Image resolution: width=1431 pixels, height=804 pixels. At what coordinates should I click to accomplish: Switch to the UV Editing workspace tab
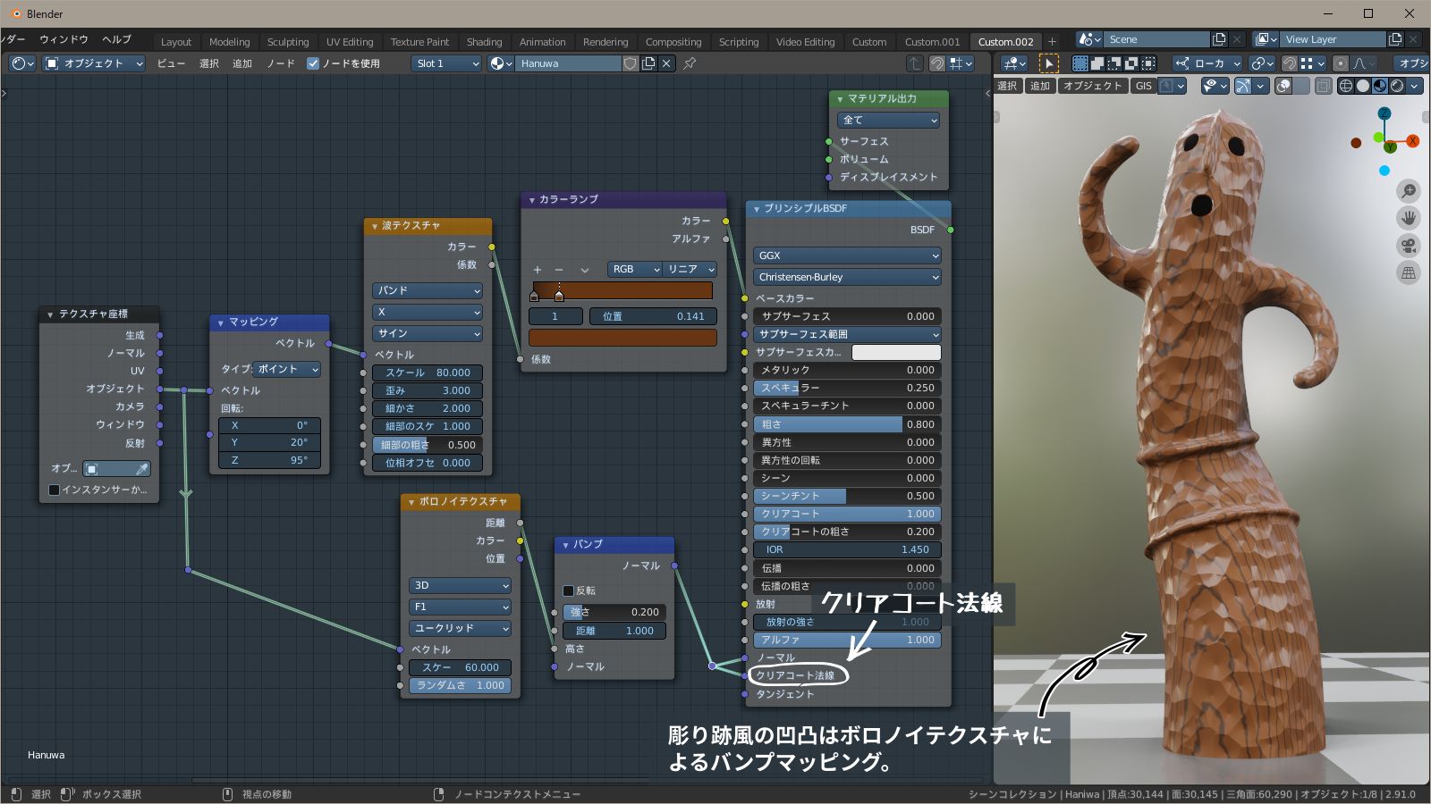pos(350,42)
